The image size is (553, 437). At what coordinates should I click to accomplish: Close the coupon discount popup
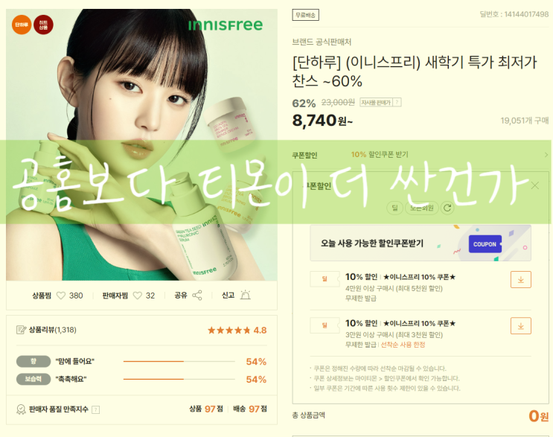pos(534,185)
